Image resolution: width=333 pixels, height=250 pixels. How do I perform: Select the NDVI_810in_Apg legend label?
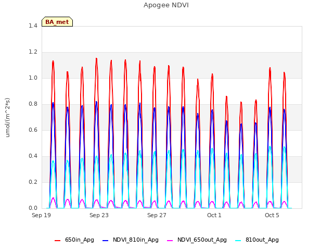[x=136, y=240]
